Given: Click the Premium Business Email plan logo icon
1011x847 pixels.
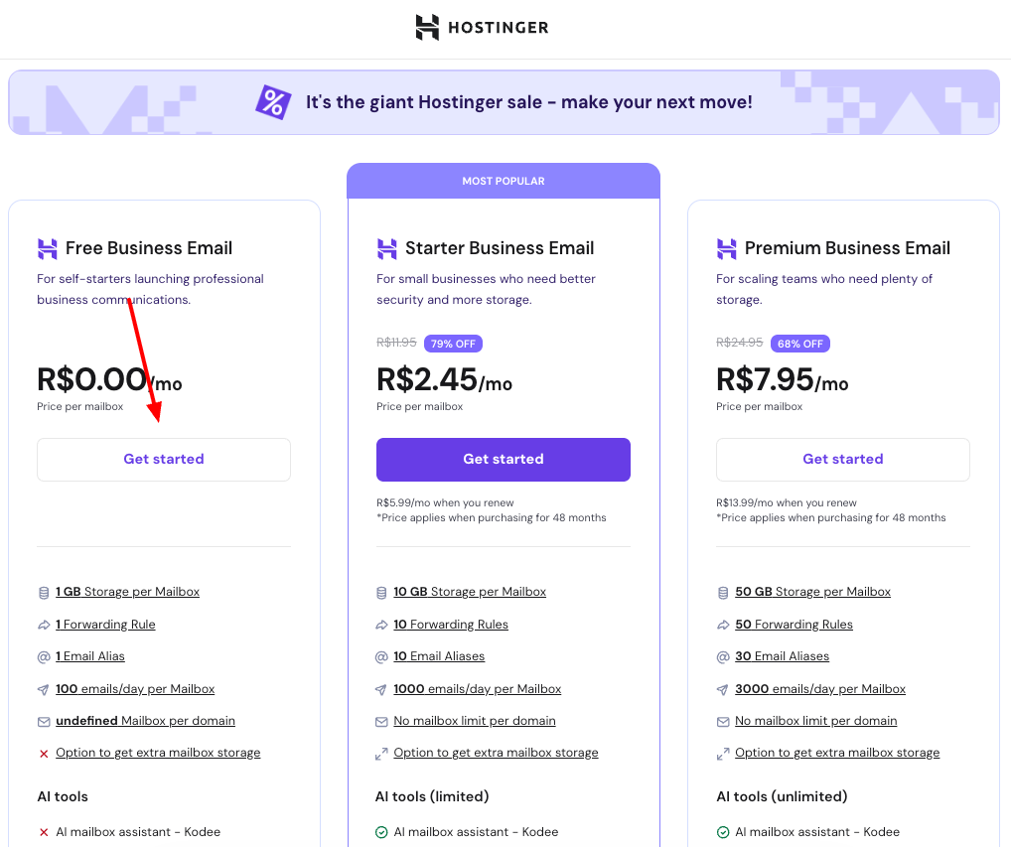Looking at the screenshot, I should tap(726, 248).
